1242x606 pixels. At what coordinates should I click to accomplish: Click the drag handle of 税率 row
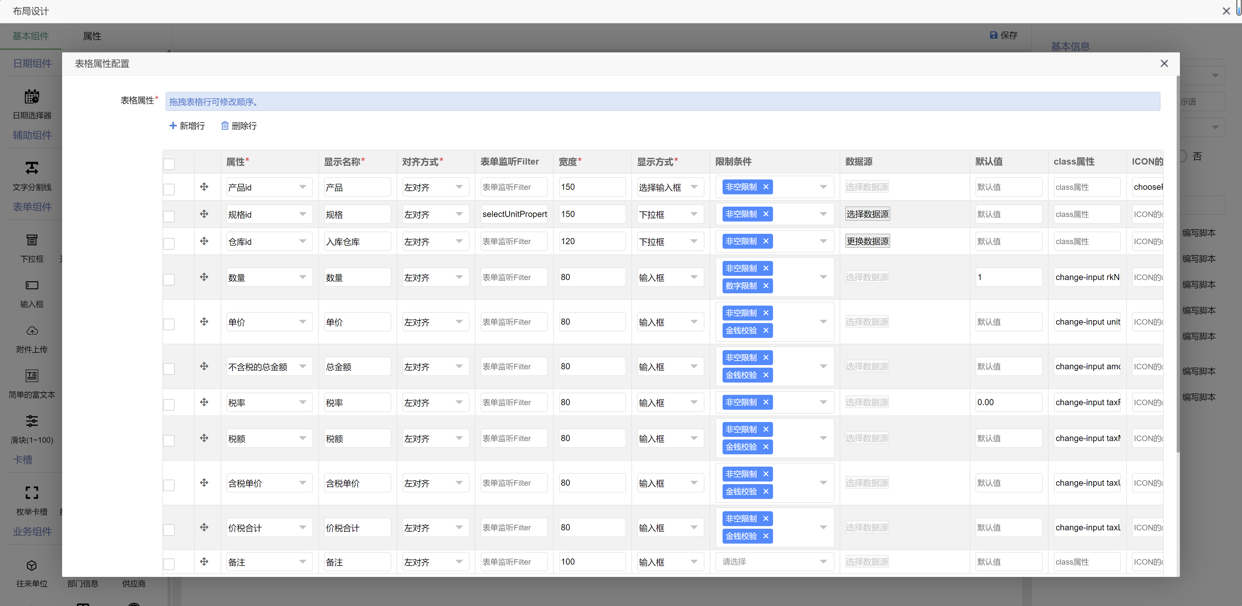(204, 402)
